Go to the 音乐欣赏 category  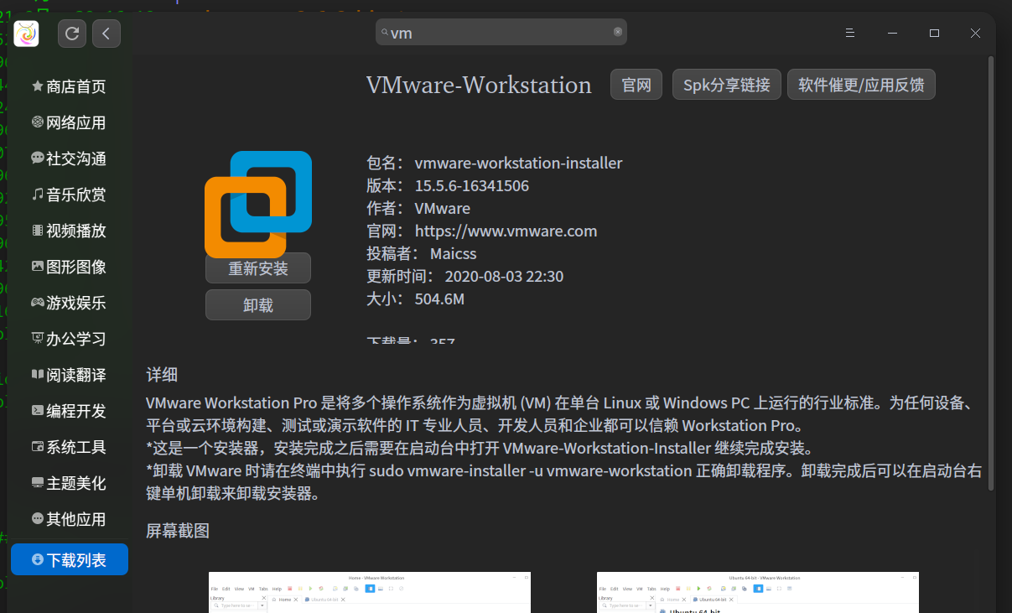click(69, 195)
